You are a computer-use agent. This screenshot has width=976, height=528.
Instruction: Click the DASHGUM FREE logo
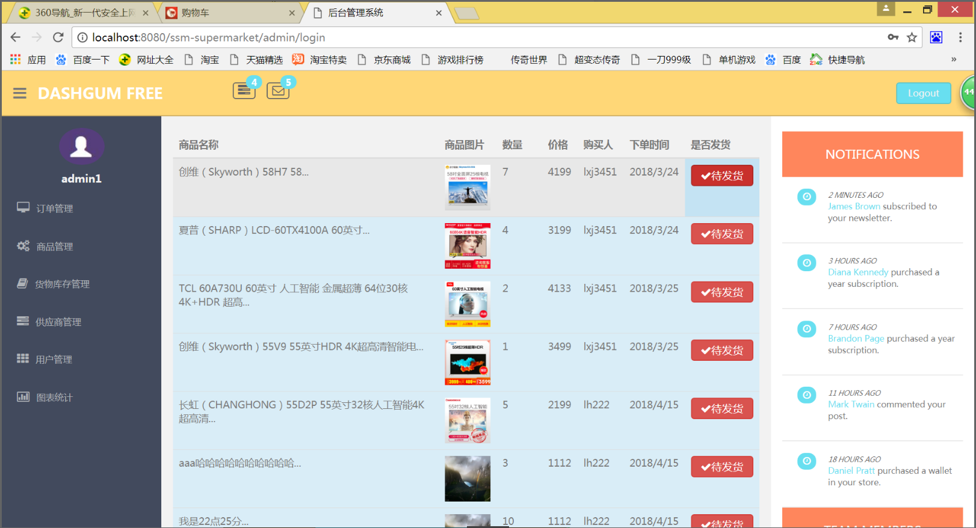100,93
